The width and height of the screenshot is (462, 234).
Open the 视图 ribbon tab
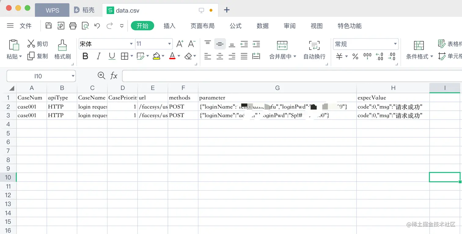click(317, 26)
